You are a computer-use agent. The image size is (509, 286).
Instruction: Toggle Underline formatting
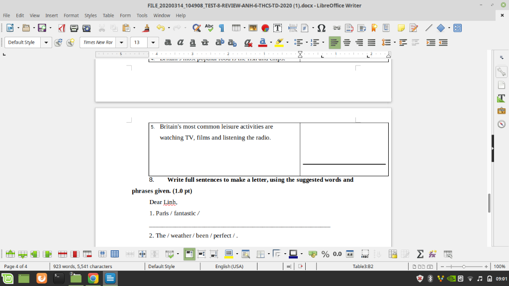click(x=192, y=43)
